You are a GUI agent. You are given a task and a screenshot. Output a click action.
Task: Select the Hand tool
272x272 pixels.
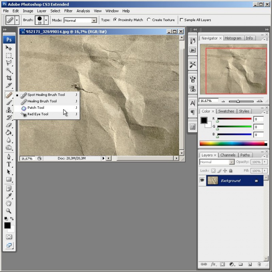(x=9, y=203)
